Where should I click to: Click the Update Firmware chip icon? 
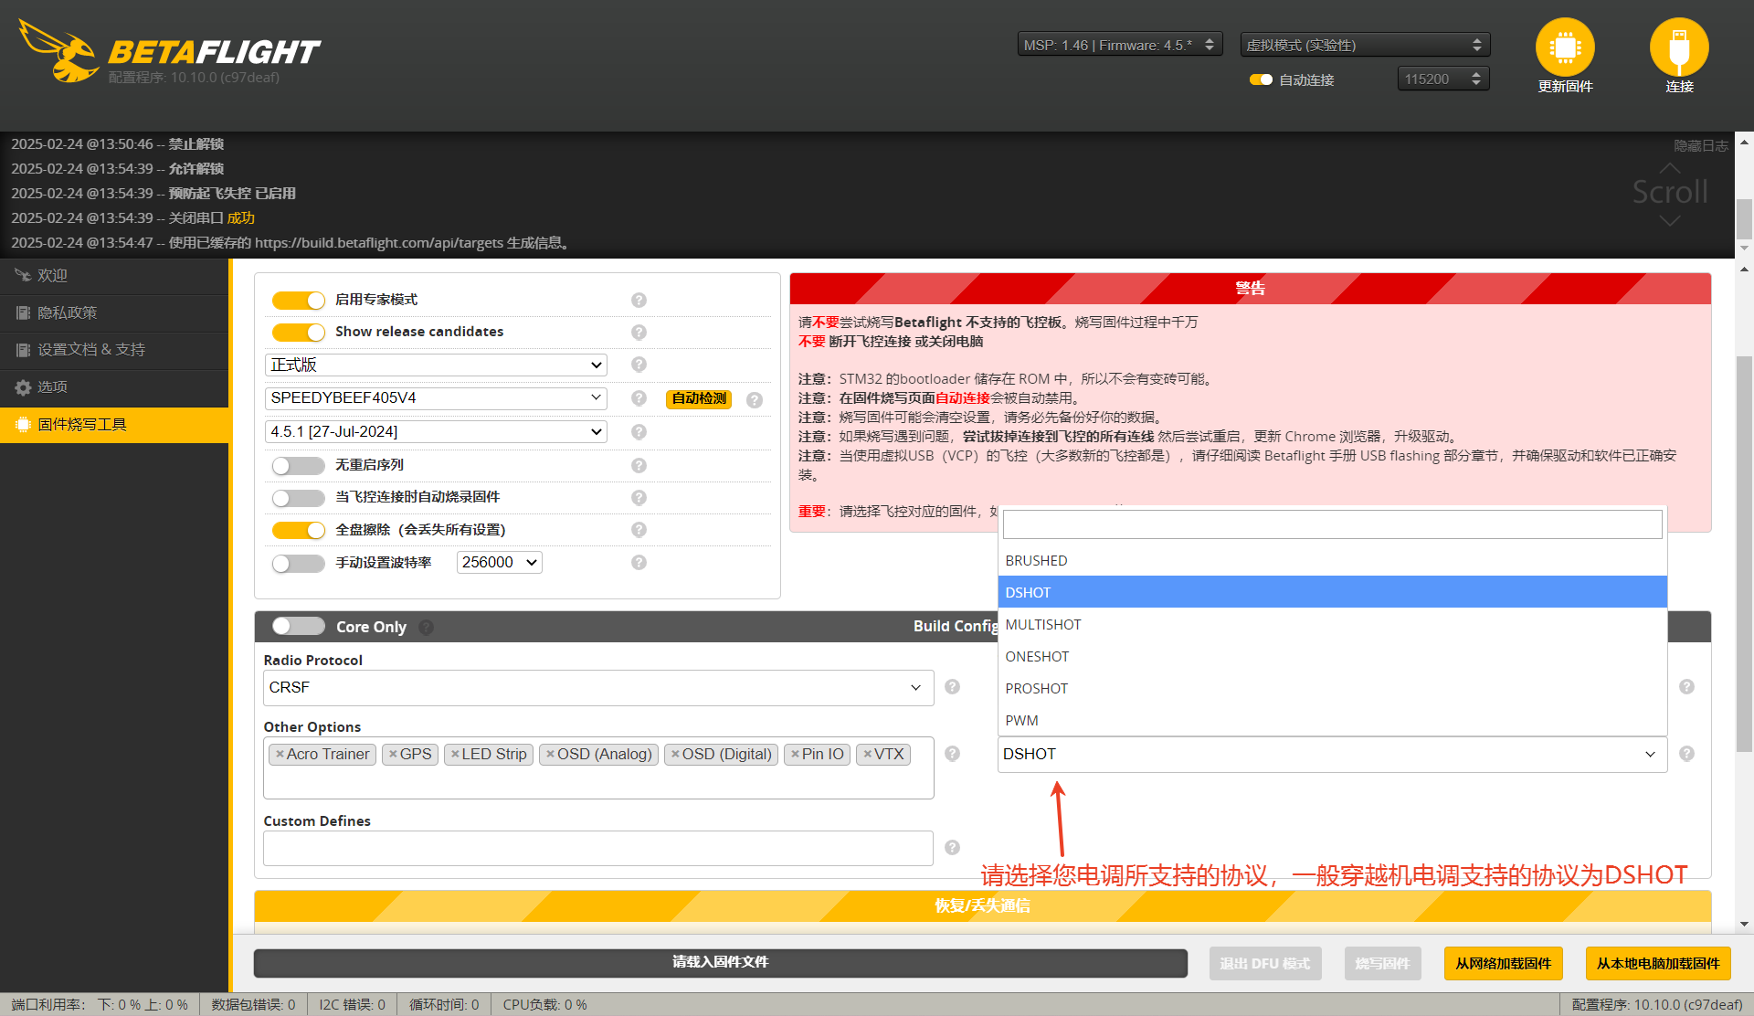click(1565, 47)
